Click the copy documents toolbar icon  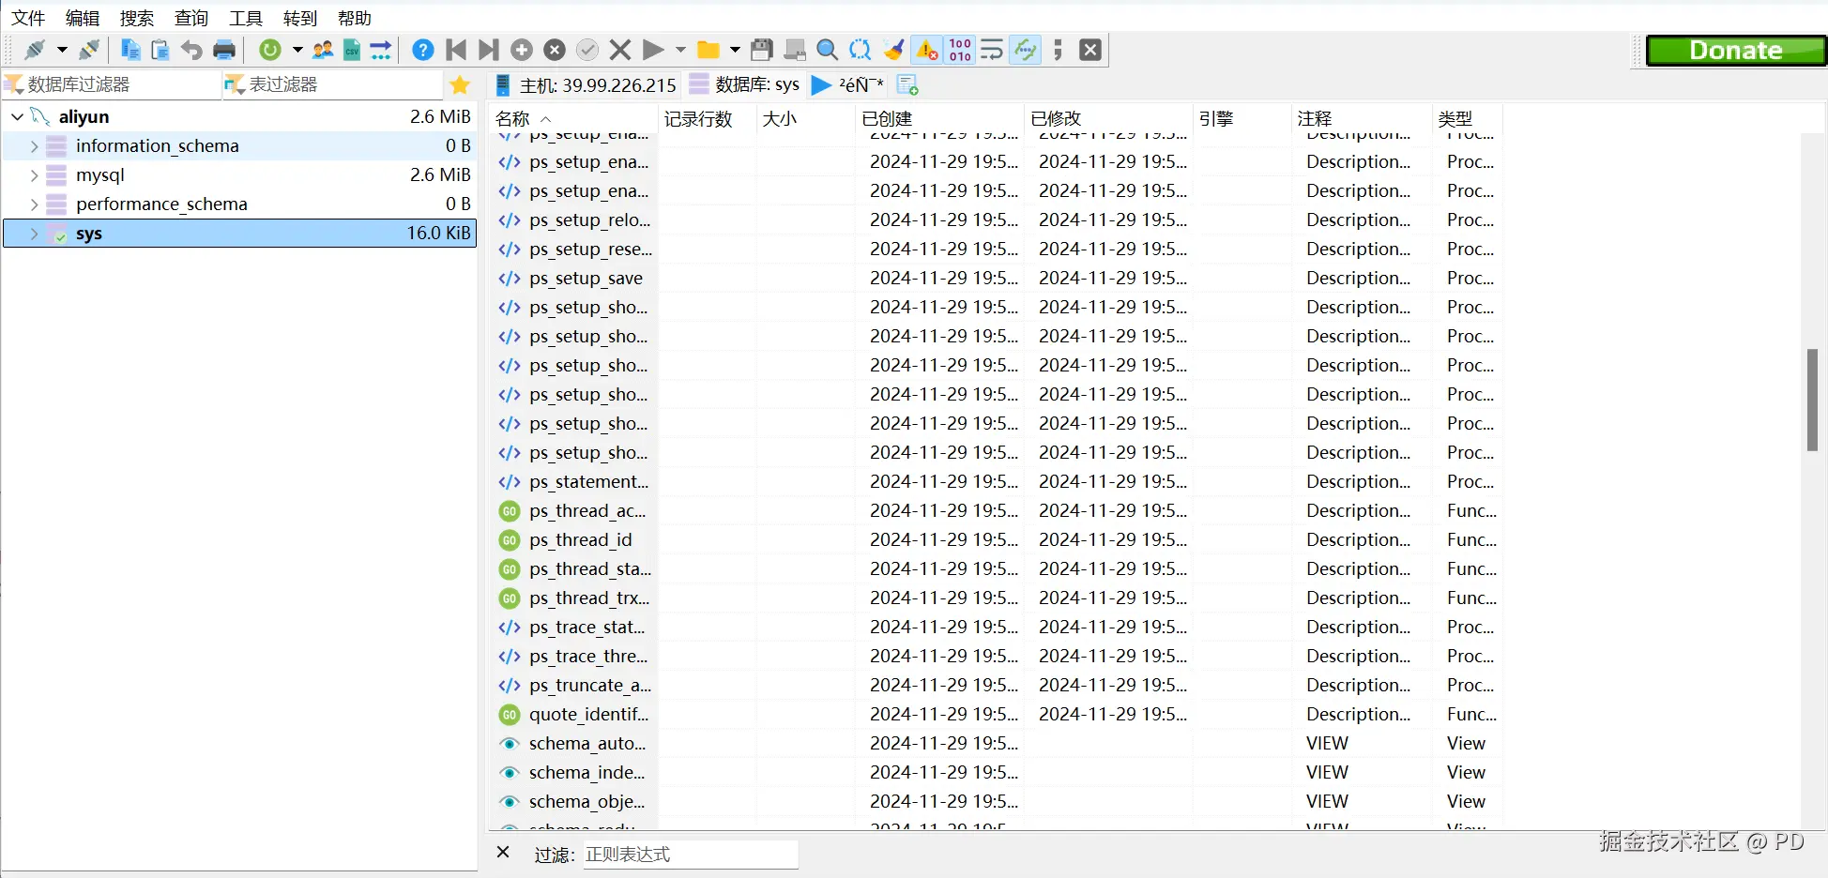tap(130, 50)
